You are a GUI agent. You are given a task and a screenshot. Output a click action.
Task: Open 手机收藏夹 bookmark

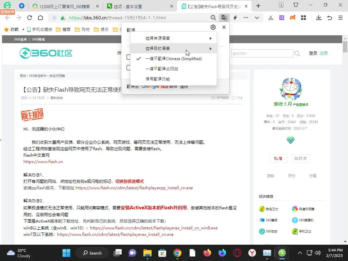click(40, 29)
